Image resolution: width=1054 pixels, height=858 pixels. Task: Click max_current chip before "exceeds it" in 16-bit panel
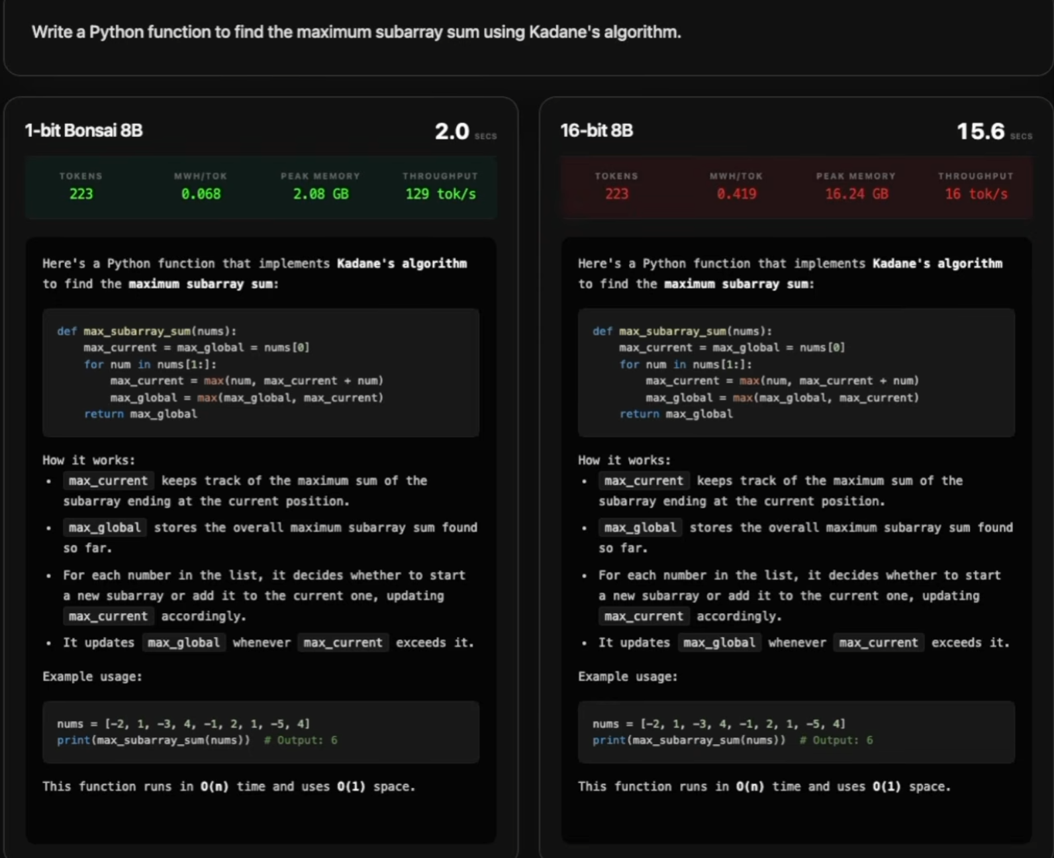(x=879, y=643)
